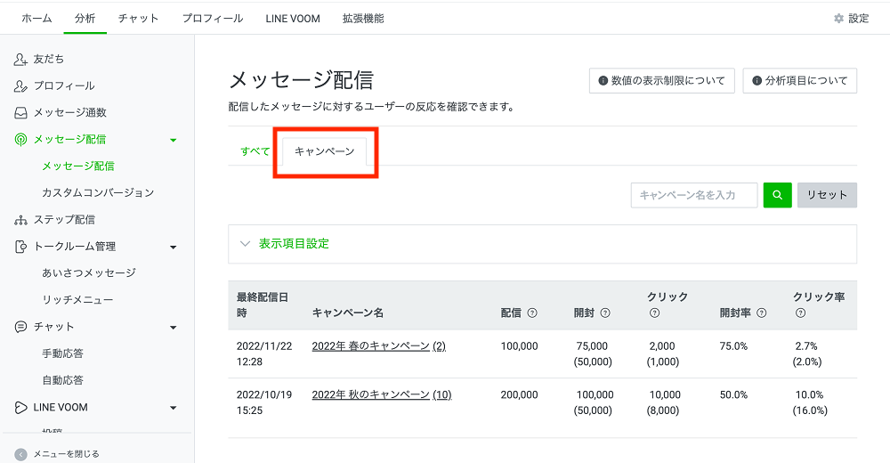
Task: Collapse the LINE VOOM sidebar section arrow
Action: [x=174, y=408]
